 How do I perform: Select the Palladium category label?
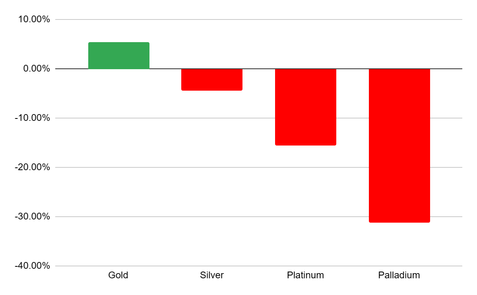tap(399, 275)
